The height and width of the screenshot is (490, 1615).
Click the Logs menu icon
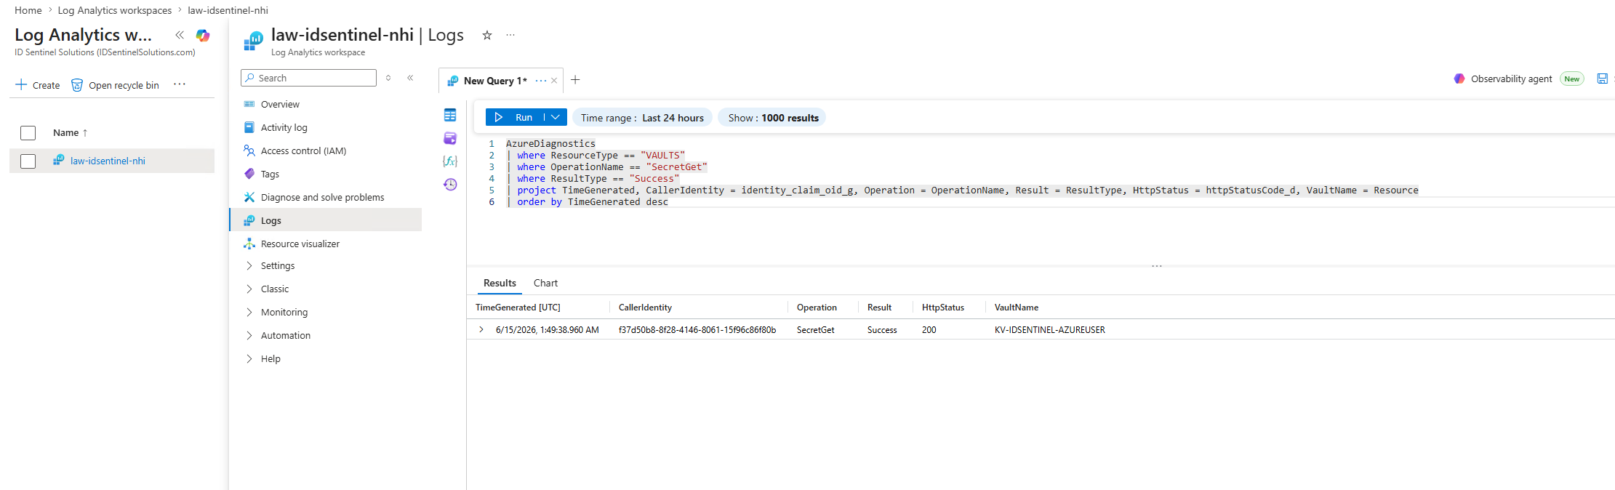click(249, 220)
